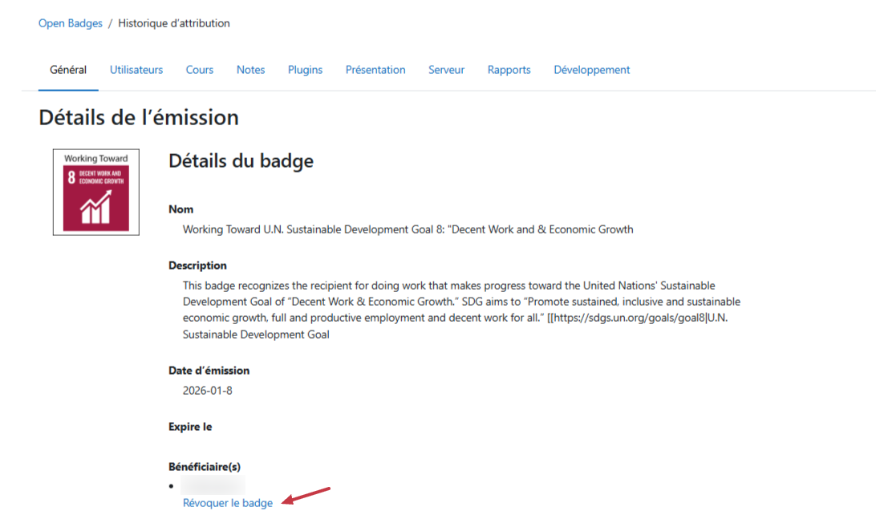Screen dimensions: 876x519
Task: Revoke the badge via Révoquer le badge
Action: click(228, 503)
